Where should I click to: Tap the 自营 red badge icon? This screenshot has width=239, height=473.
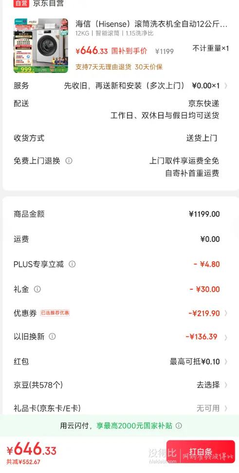[21, 3]
